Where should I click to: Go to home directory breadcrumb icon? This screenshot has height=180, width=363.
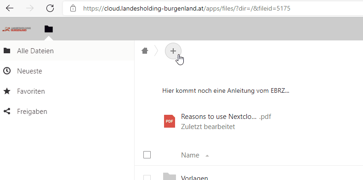(145, 51)
